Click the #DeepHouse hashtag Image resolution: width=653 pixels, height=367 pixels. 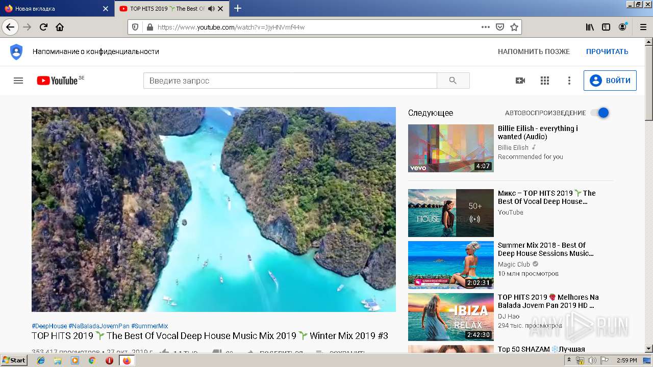(49, 326)
